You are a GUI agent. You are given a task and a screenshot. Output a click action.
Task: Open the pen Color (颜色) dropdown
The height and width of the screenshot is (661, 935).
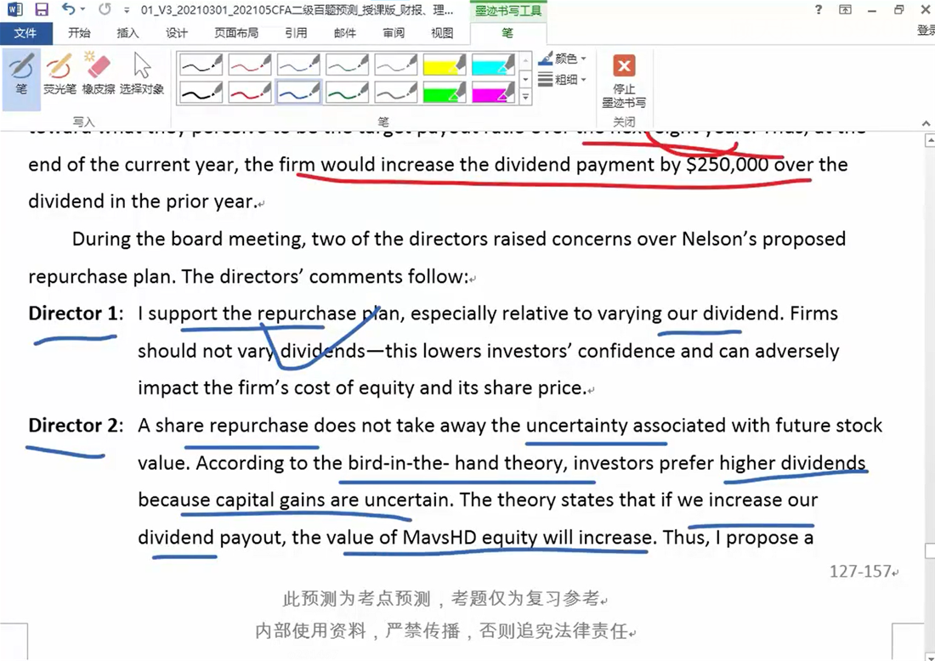(x=563, y=59)
